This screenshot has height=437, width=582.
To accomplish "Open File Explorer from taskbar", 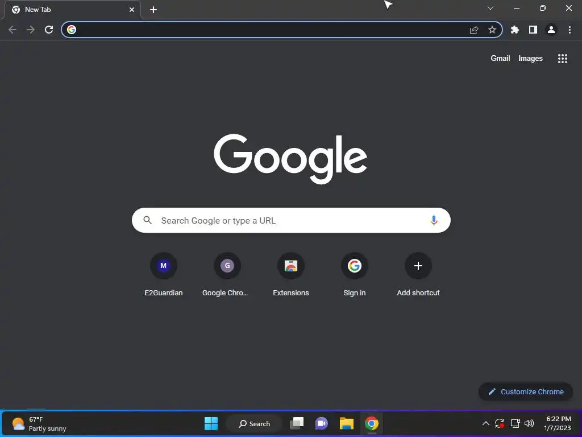I will (346, 423).
